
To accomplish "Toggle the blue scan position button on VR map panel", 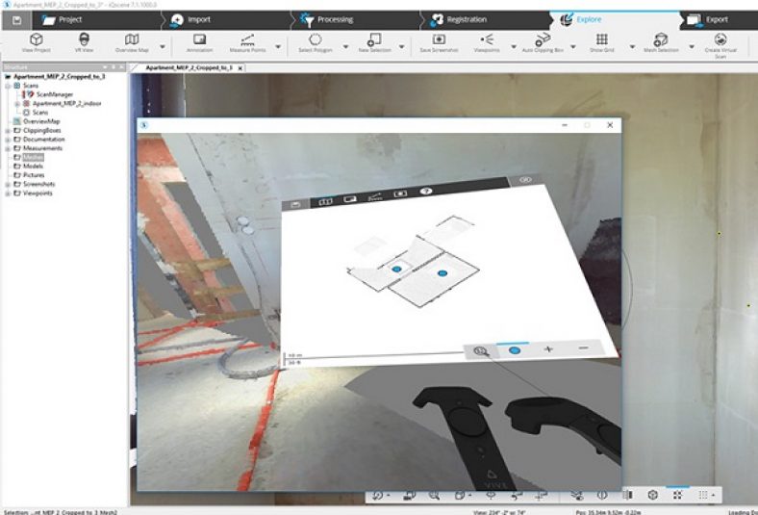I will tap(515, 350).
